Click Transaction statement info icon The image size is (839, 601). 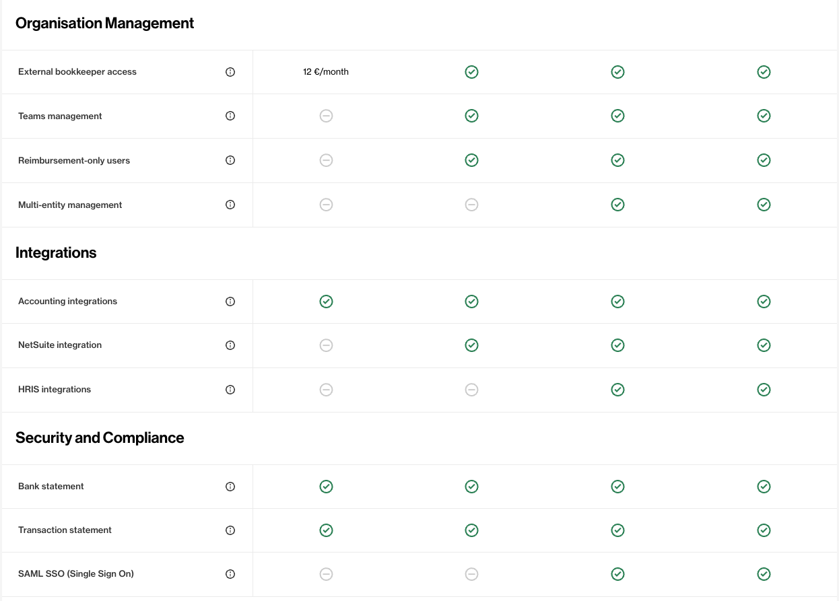point(230,530)
